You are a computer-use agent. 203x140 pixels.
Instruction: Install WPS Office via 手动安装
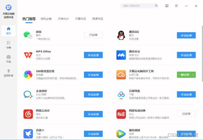(93, 55)
